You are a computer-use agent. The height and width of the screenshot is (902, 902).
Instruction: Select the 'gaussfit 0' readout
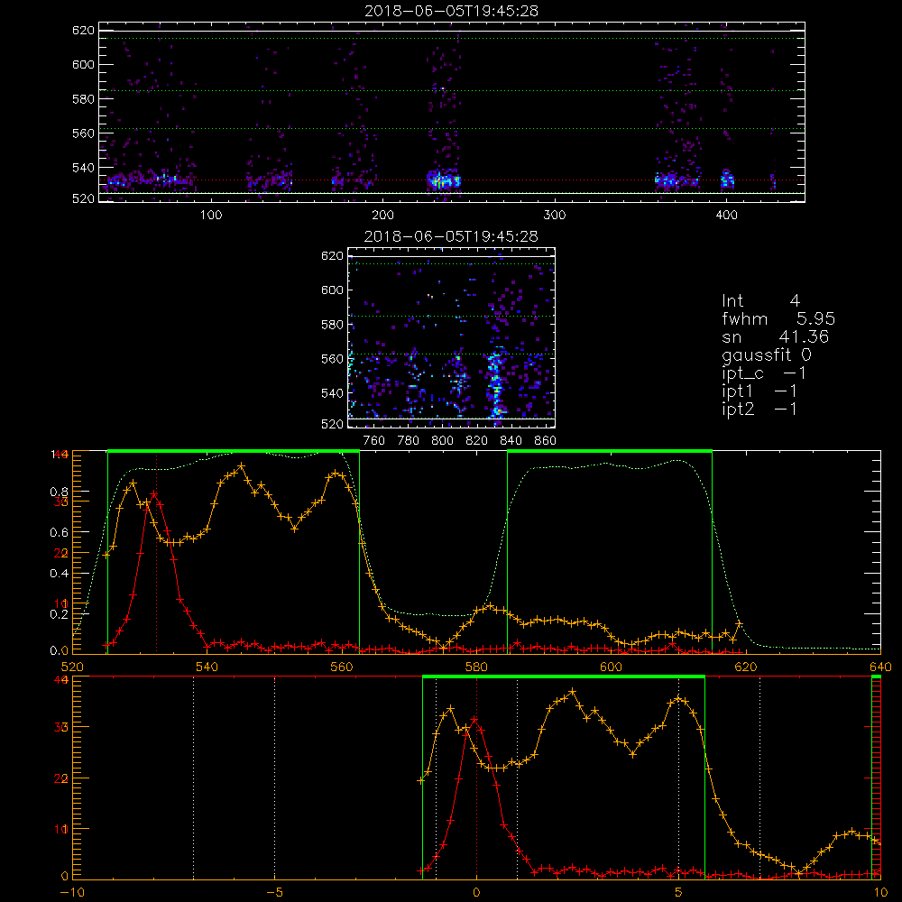766,354
